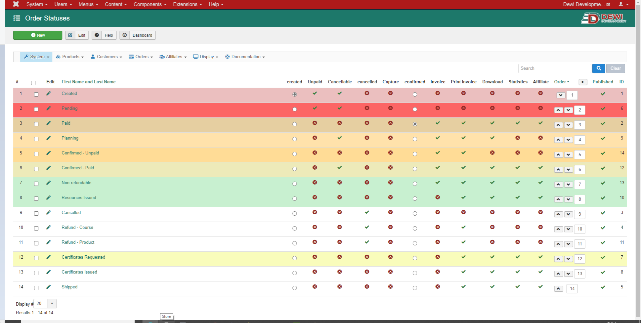Screen dimensions: 641x323
Task: Click the pencil edit icon for Pending
Action: pyautogui.click(x=49, y=108)
